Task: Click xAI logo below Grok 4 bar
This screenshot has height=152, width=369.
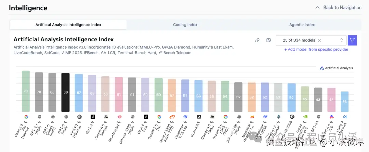Action: click(92, 117)
